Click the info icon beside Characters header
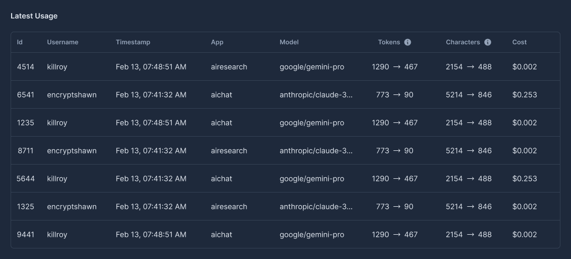The width and height of the screenshot is (571, 259). (487, 42)
